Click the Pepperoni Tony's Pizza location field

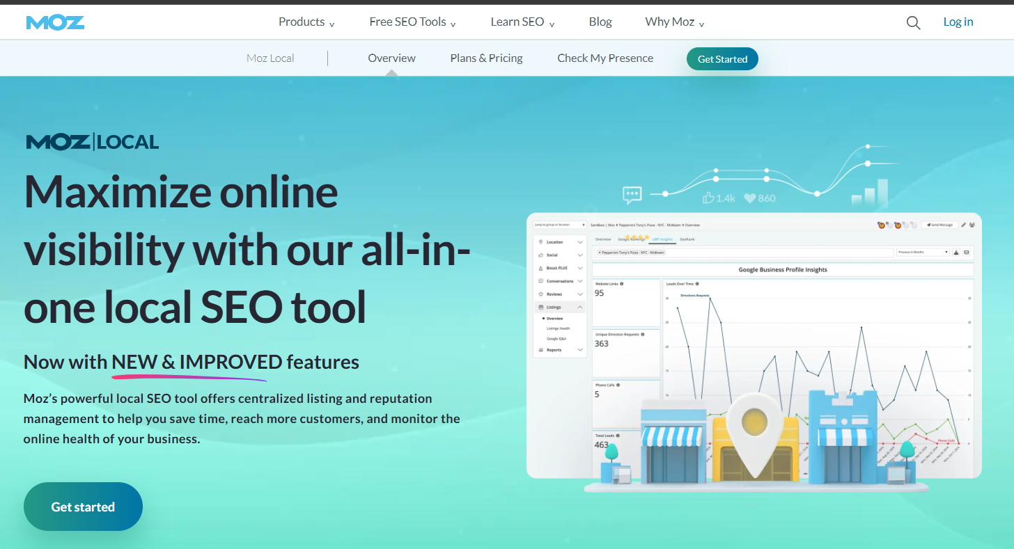pyautogui.click(x=743, y=253)
